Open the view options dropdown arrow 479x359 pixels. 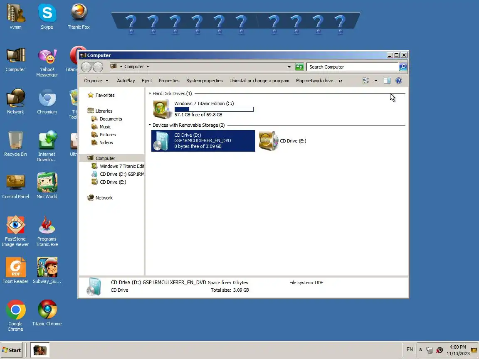point(376,81)
